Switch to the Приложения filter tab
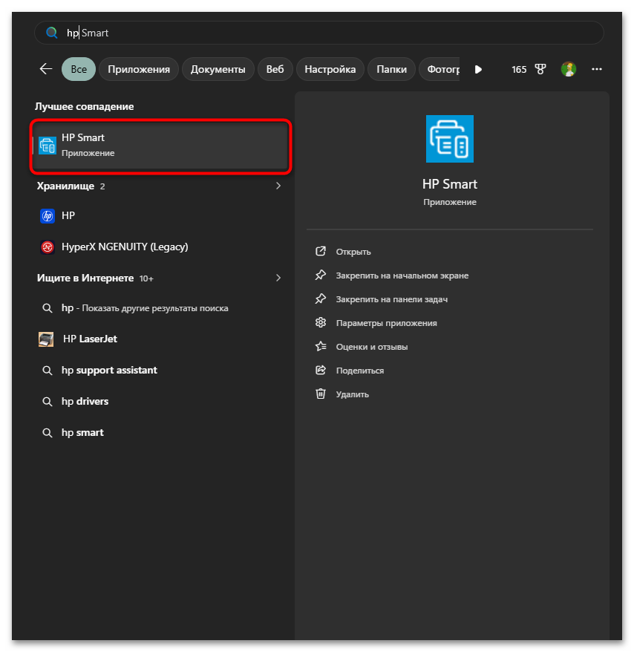 139,69
